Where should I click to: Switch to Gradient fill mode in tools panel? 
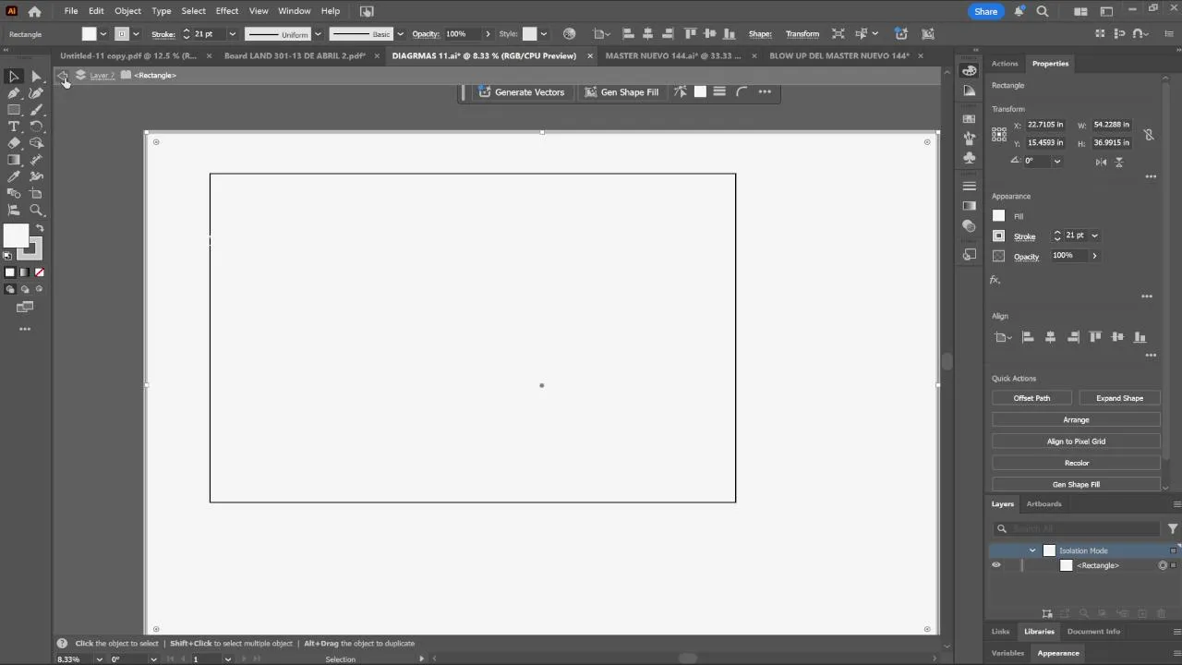(25, 272)
